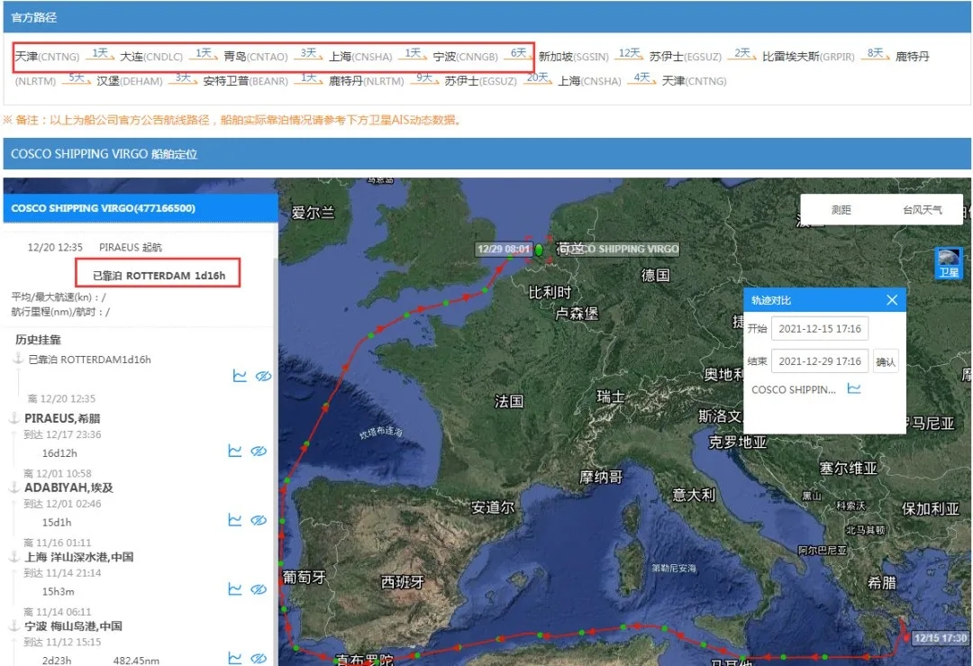Click the anchor icon beside 上海 洋山深水港
Screen dimensions: 973x666
tap(14, 556)
